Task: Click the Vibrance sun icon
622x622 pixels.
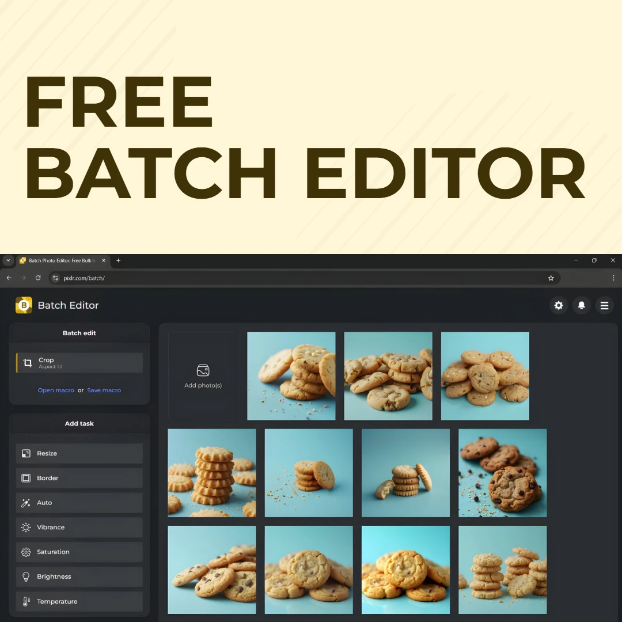Action: [x=26, y=527]
